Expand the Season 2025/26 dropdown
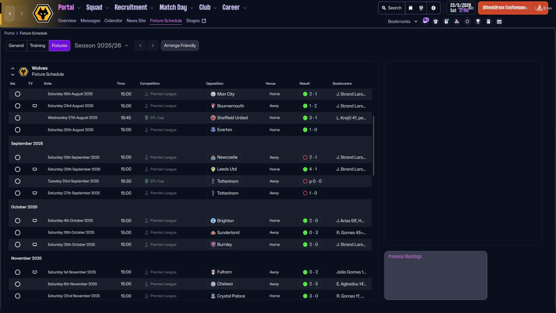556x313 pixels. (102, 46)
